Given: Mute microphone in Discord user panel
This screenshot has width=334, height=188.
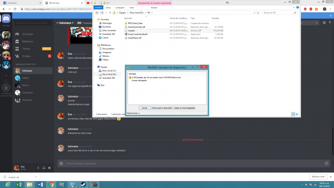Looking at the screenshot, I should click(38, 168).
